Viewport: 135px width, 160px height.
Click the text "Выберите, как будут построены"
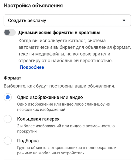tap(59, 86)
